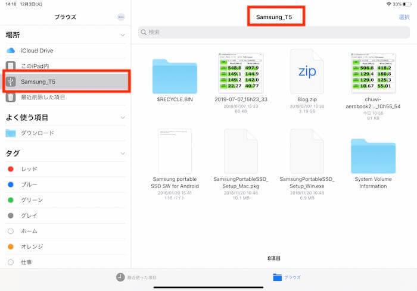
Task: Open Samsung portable SSD SW for Android document
Action: [x=175, y=151]
